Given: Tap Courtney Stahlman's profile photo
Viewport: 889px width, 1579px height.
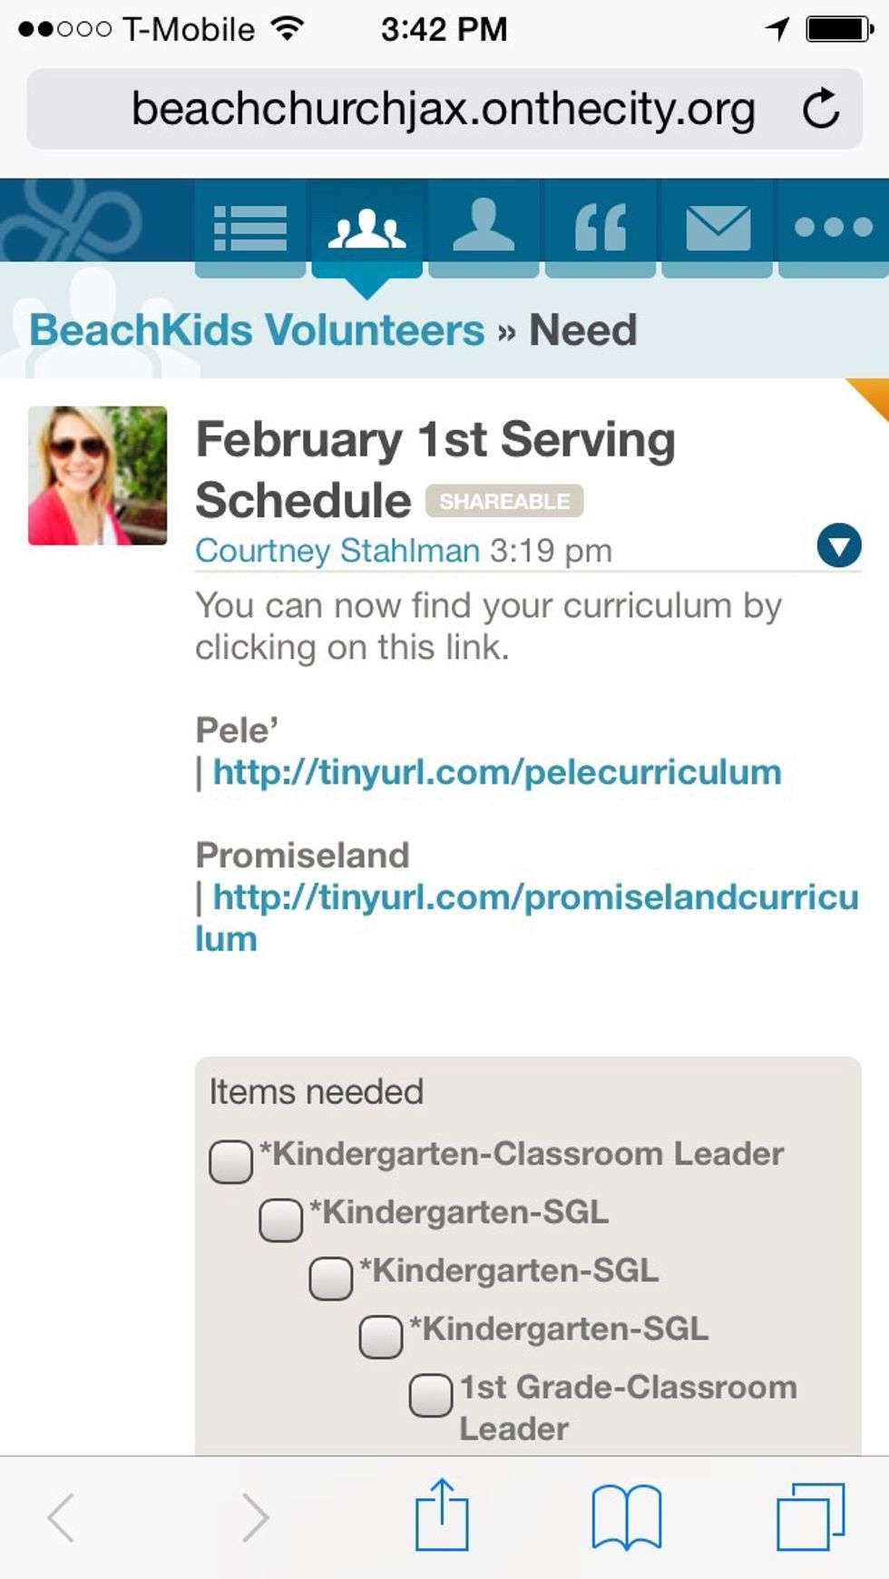Looking at the screenshot, I should [98, 476].
